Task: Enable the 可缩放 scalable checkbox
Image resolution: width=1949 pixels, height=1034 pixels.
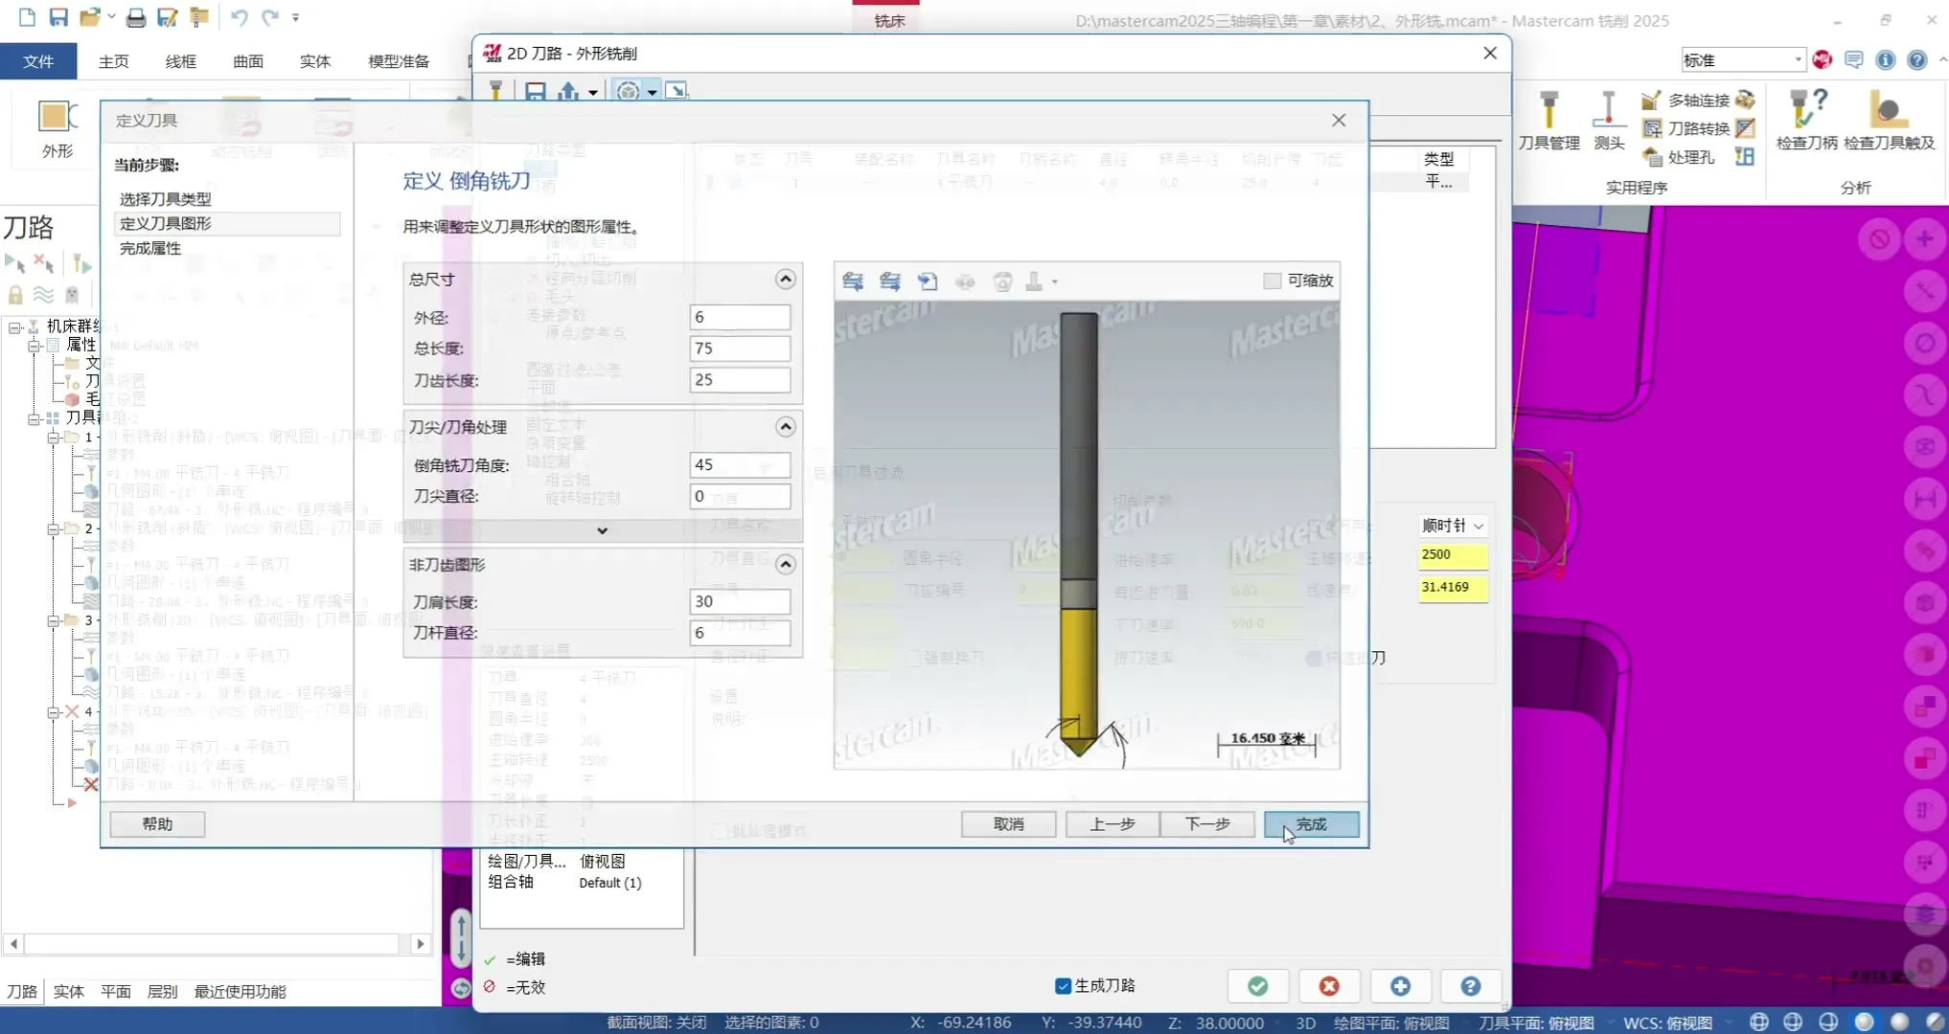Action: click(x=1273, y=281)
